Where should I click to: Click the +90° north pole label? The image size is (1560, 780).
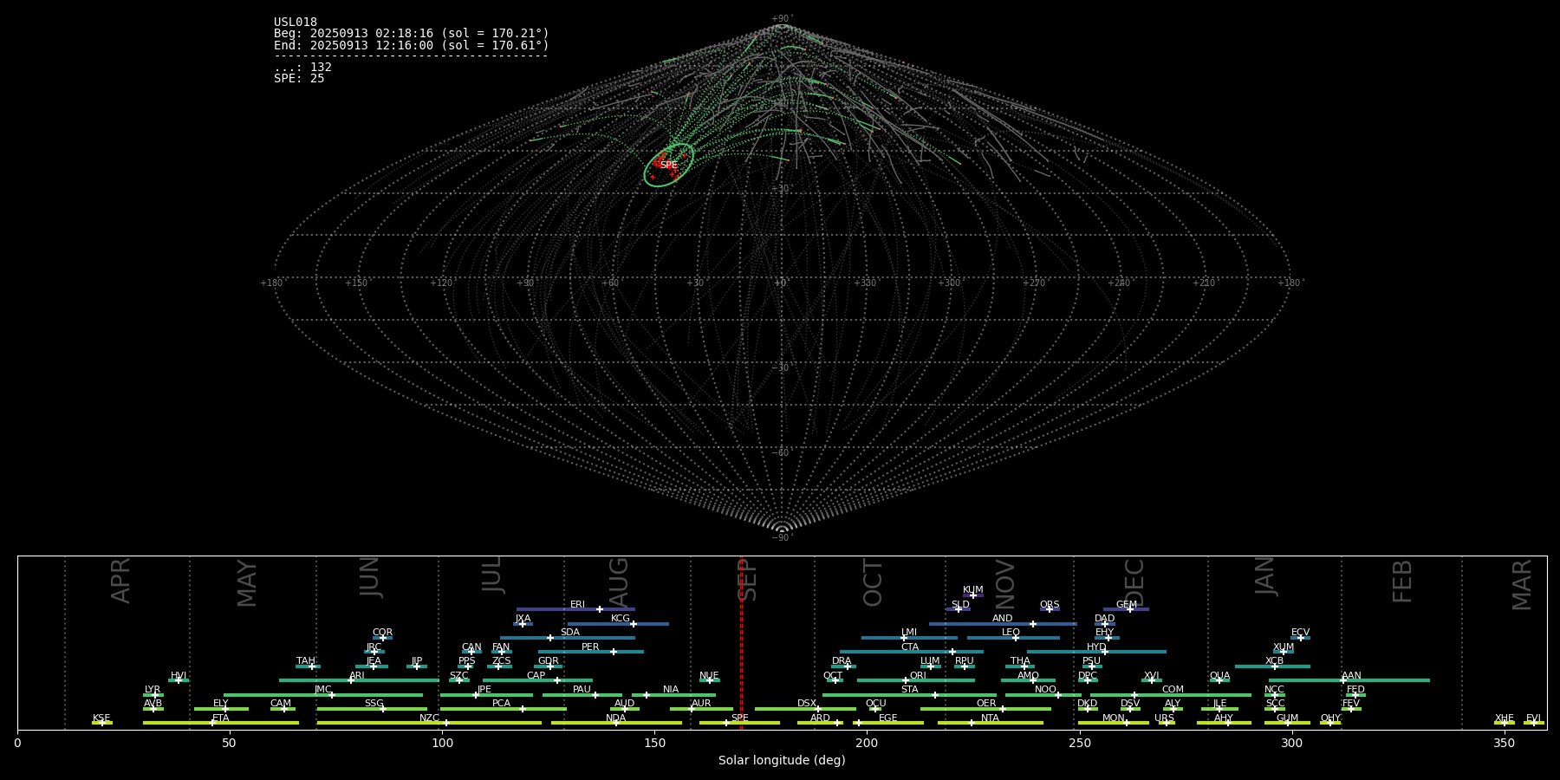[x=782, y=18]
